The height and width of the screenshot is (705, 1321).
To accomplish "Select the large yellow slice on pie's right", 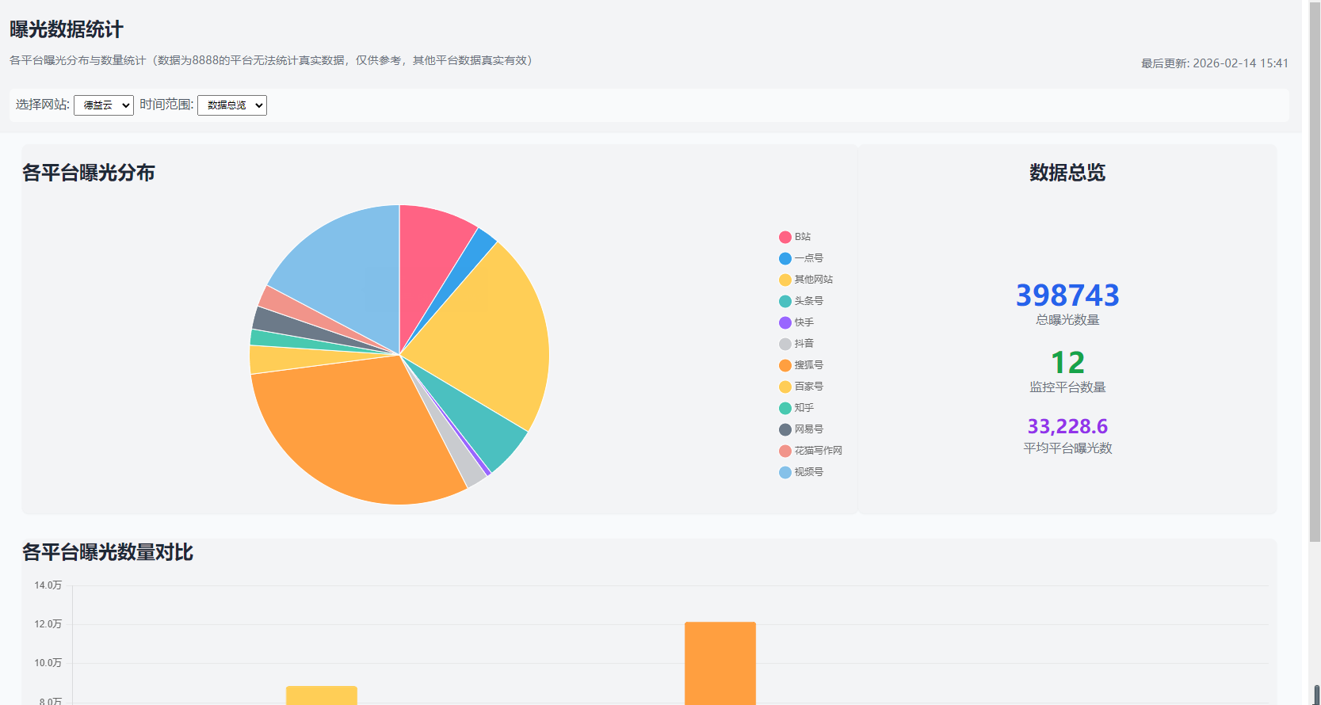I will pyautogui.click(x=491, y=333).
